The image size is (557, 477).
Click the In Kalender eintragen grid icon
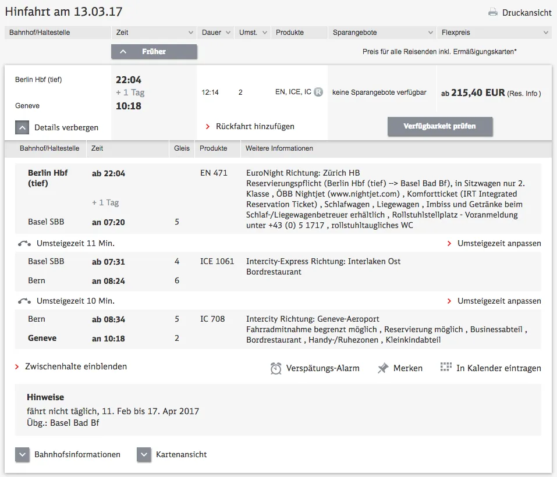pyautogui.click(x=446, y=366)
